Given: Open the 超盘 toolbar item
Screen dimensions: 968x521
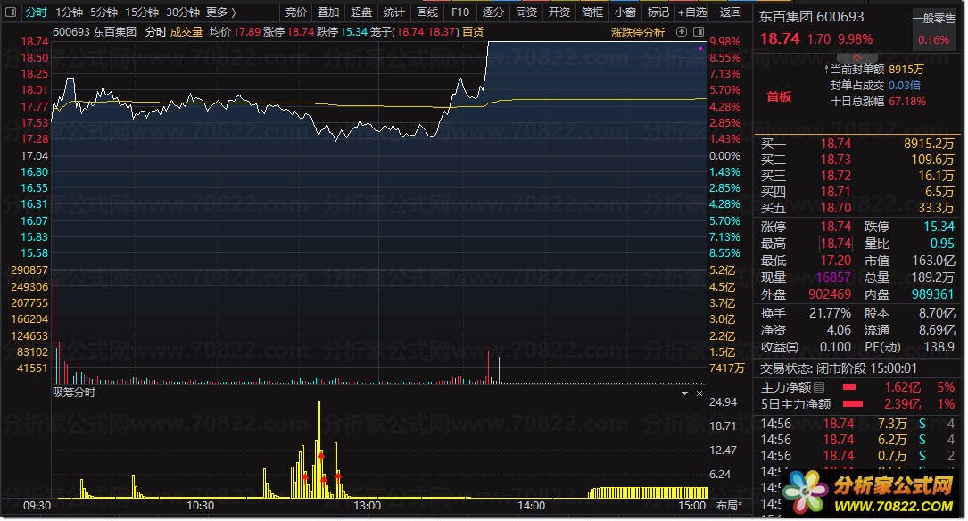Looking at the screenshot, I should (x=361, y=12).
